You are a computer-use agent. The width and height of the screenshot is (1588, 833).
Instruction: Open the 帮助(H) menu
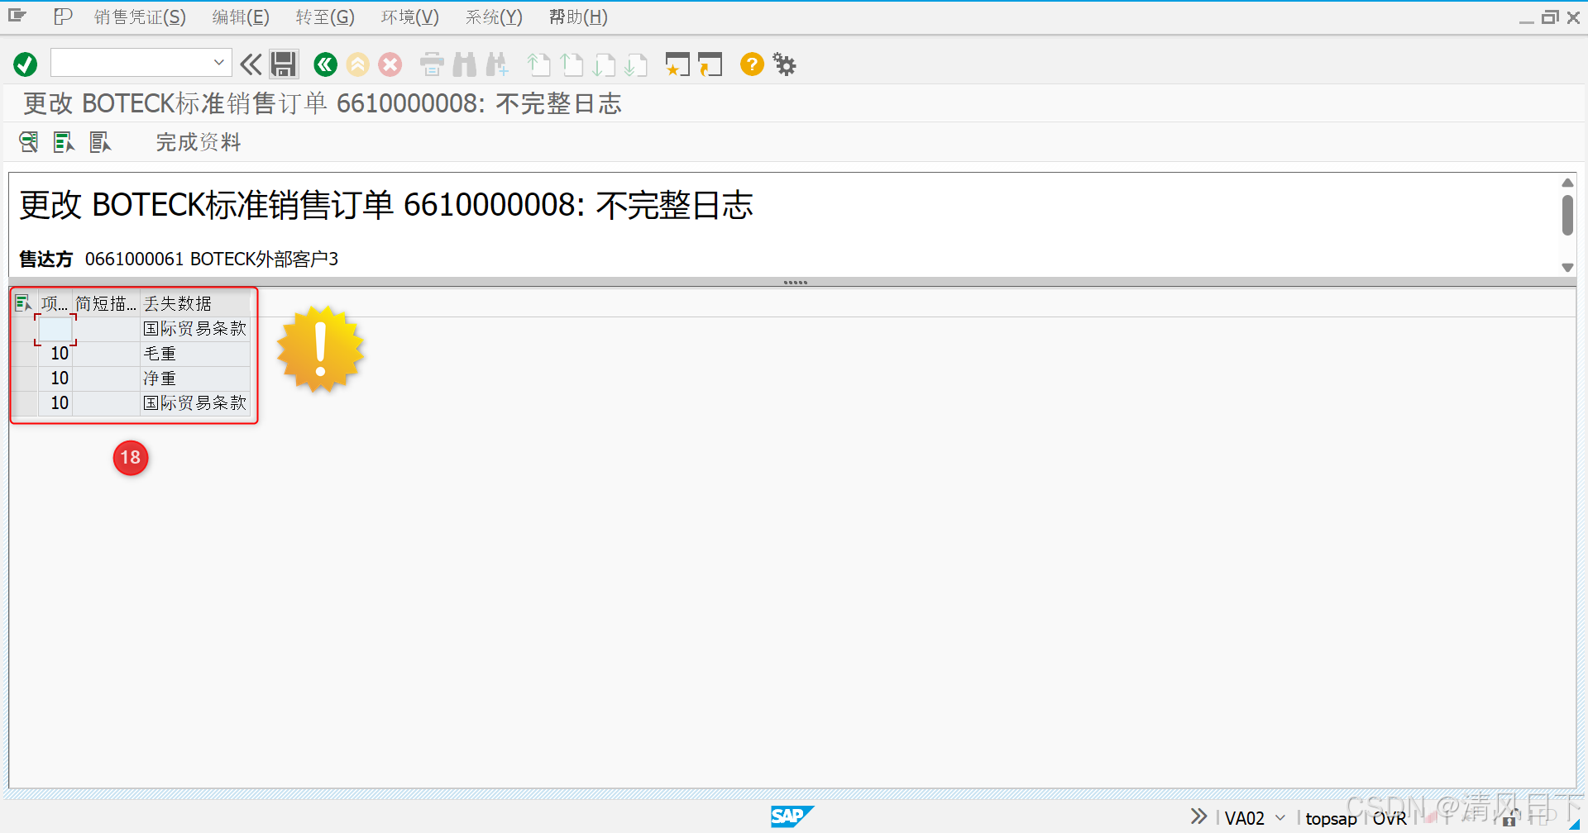click(x=578, y=17)
